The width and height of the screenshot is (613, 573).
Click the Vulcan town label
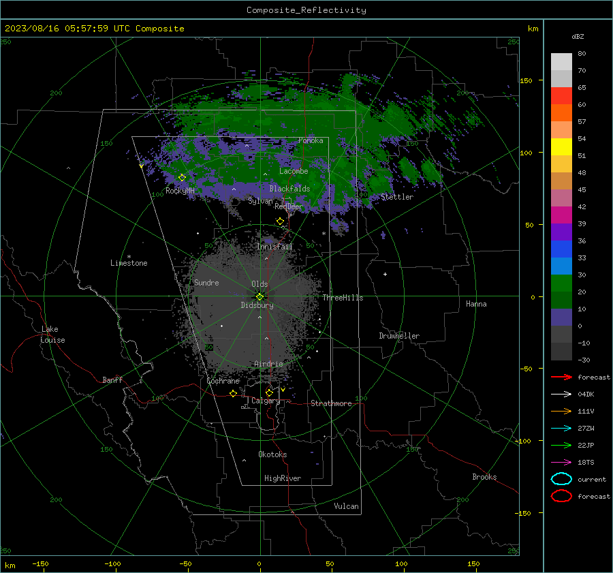tap(347, 506)
